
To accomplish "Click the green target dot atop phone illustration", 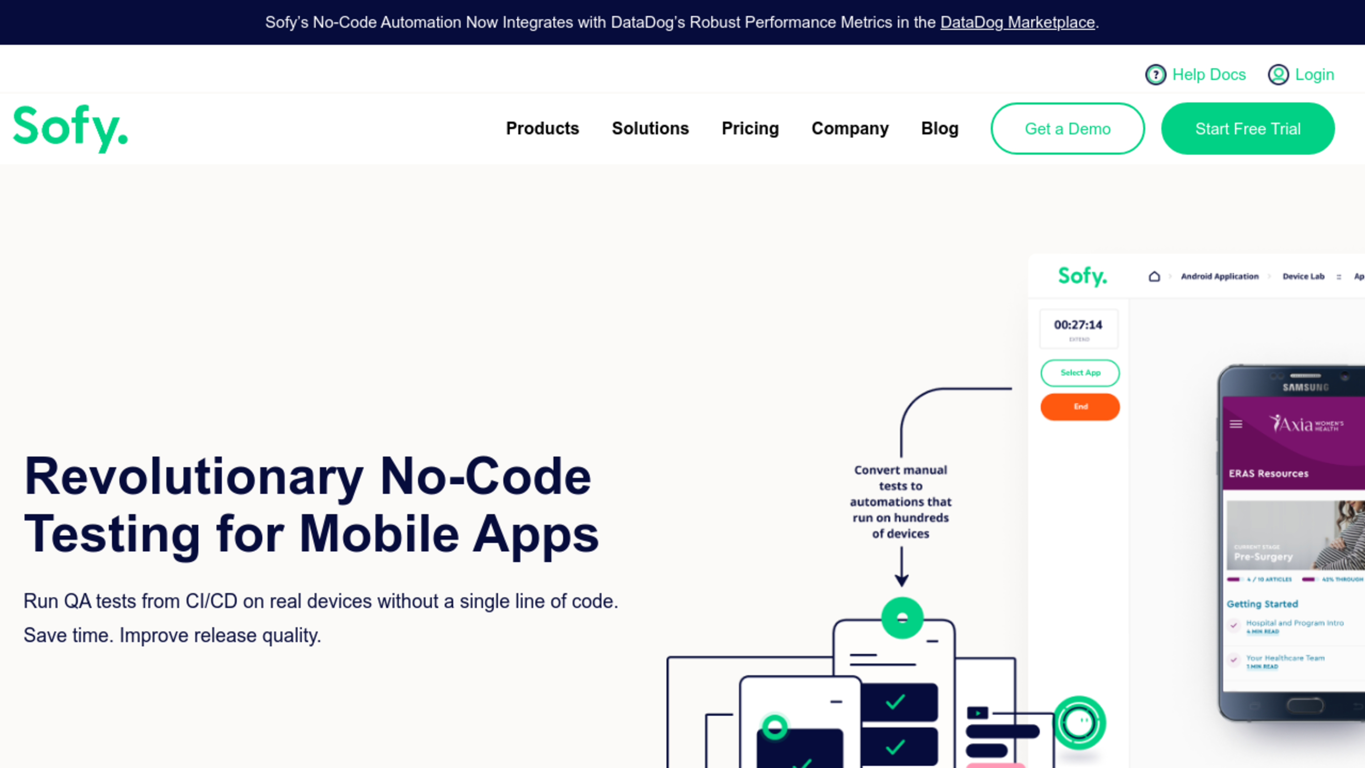I will pos(902,618).
